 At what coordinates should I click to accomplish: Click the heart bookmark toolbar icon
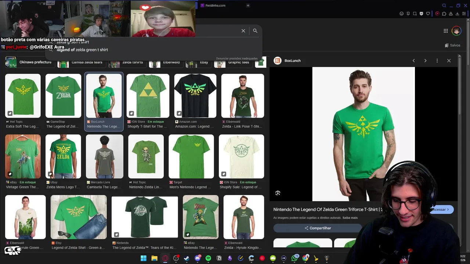pyautogui.click(x=428, y=14)
